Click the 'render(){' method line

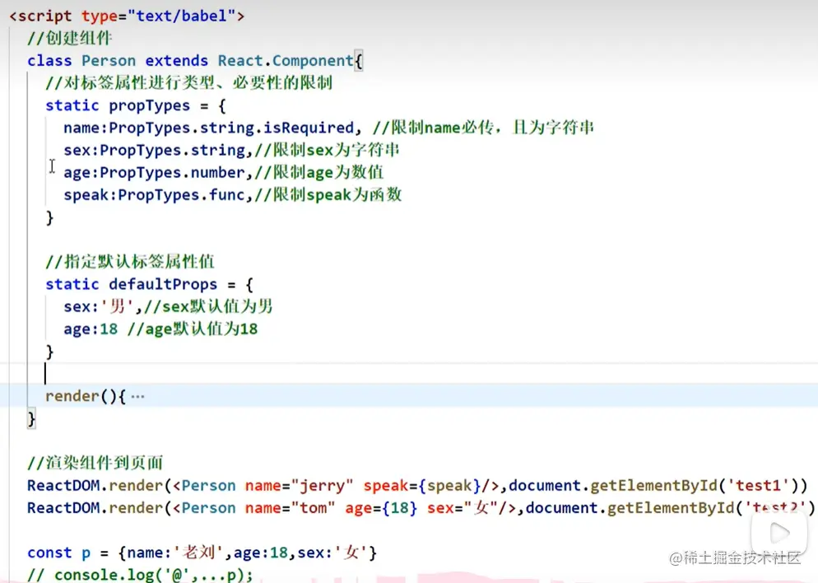pyautogui.click(x=86, y=397)
